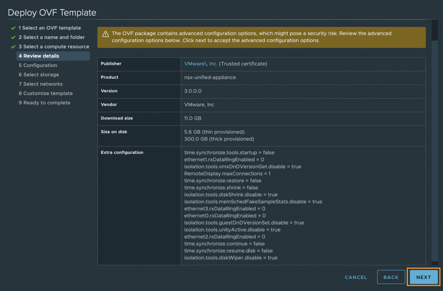The width and height of the screenshot is (443, 291).
Task: Click the Product row label
Action: pos(109,77)
